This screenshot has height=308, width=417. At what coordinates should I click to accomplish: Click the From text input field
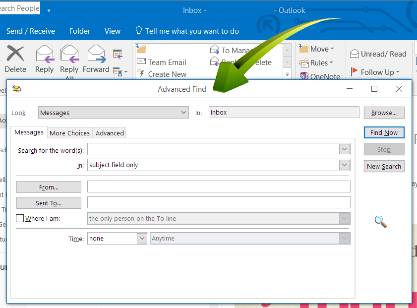pyautogui.click(x=219, y=186)
